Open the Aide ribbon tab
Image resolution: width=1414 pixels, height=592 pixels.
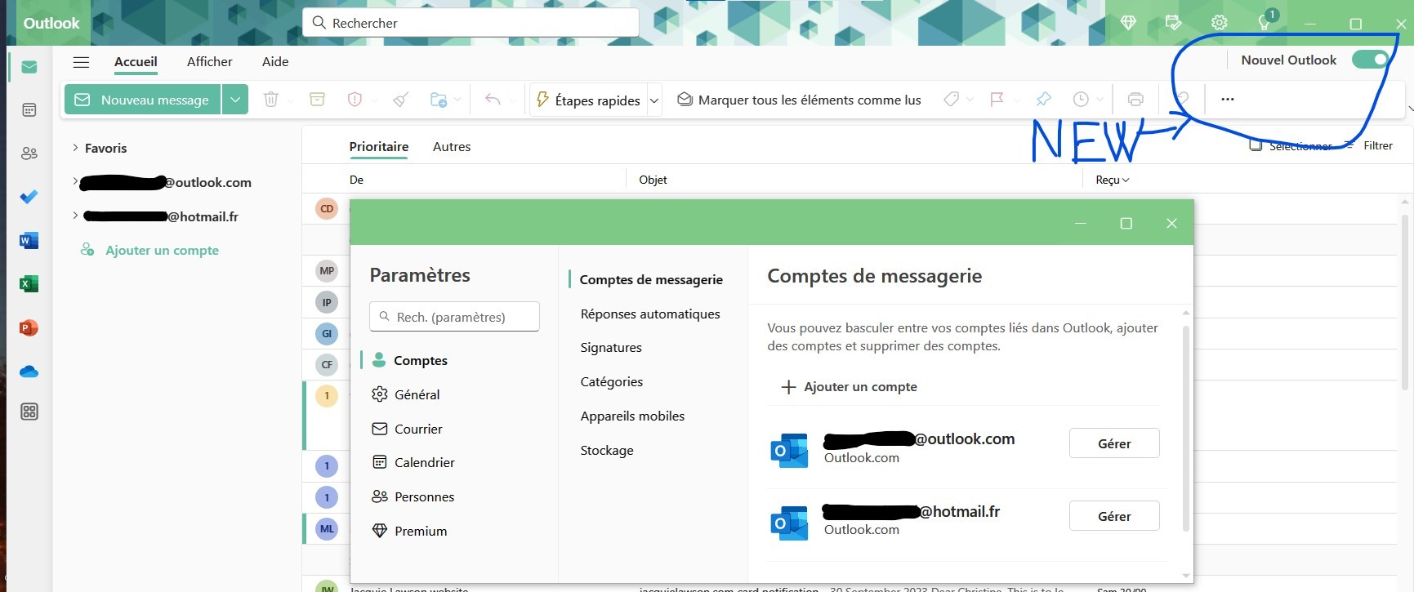[x=275, y=61]
